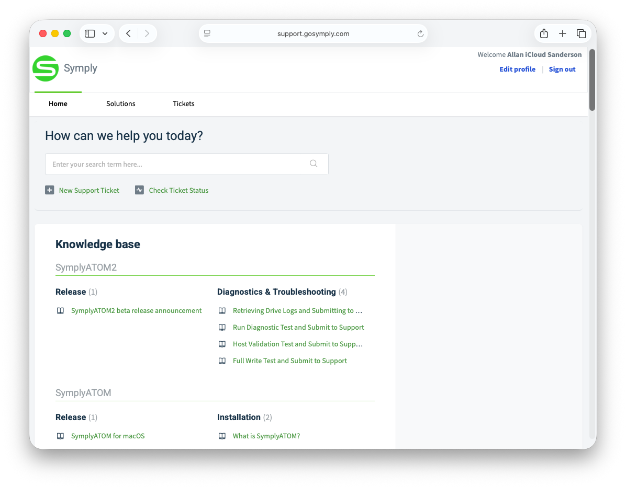Open the Tickets tab

click(184, 103)
